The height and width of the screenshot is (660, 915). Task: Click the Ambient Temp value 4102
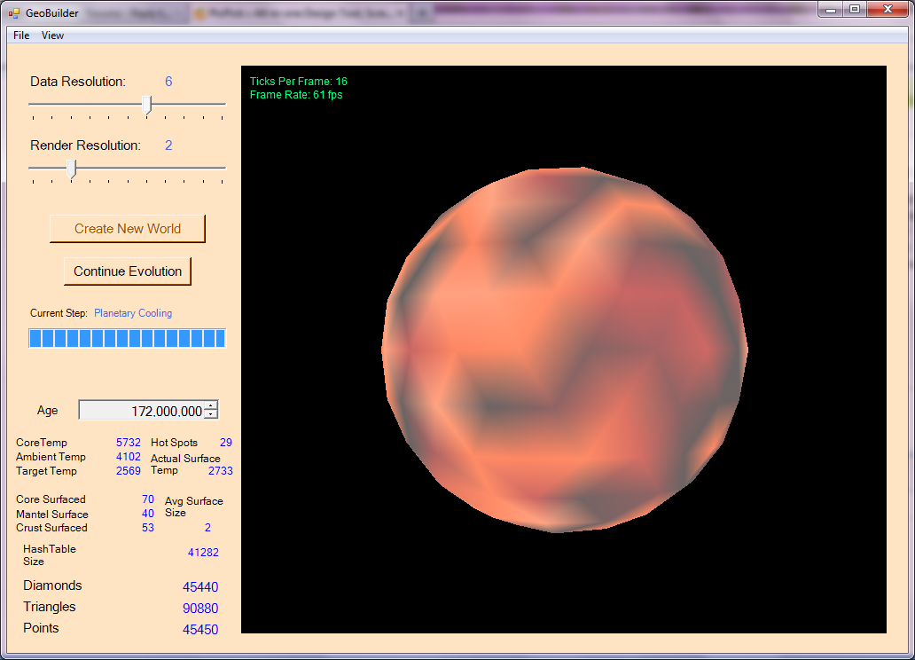pos(129,457)
